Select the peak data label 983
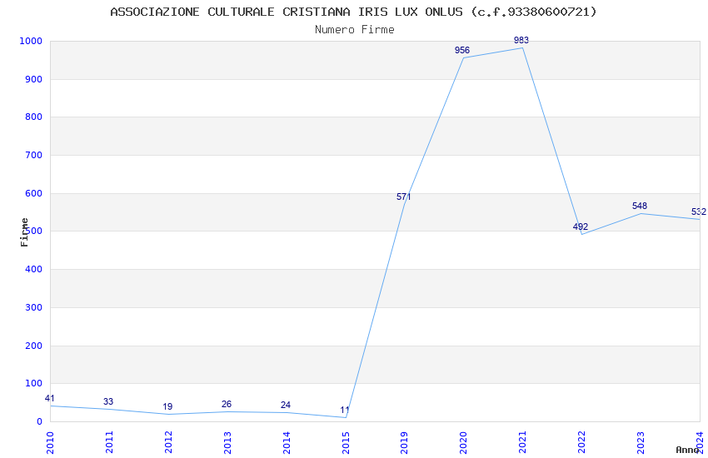Viewport: 708px width, 458px height. (x=521, y=40)
